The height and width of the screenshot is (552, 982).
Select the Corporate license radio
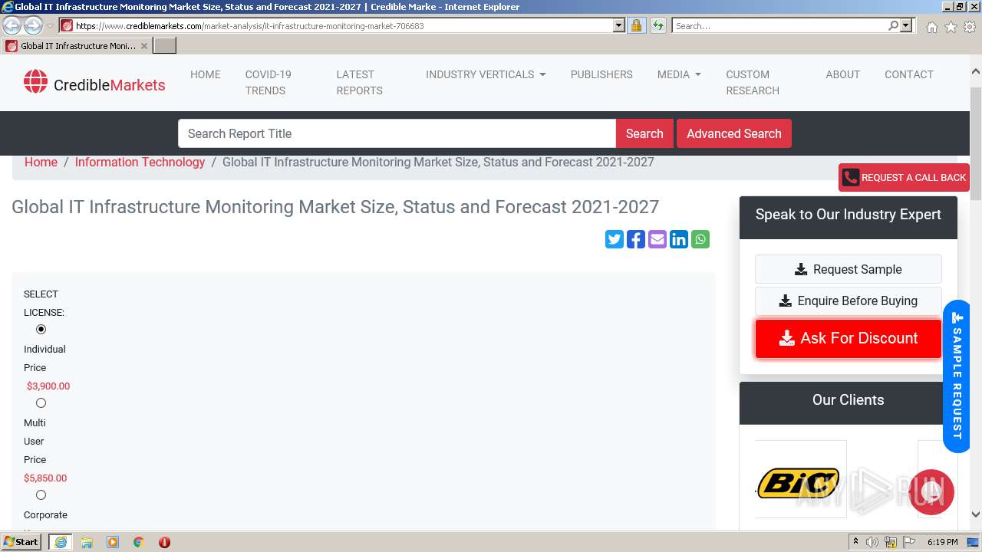(41, 495)
